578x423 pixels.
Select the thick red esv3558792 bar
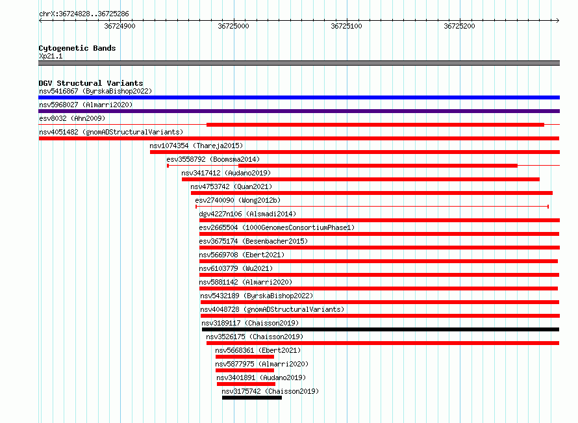pyautogui.click(x=378, y=166)
